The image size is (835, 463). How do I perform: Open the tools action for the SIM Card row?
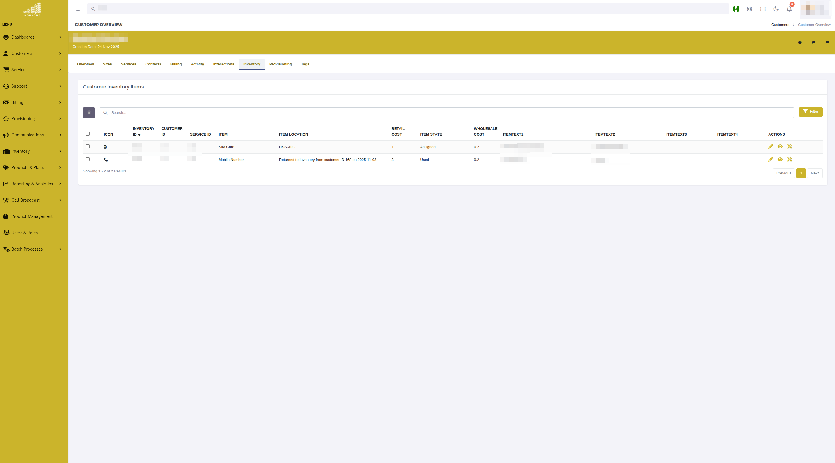[790, 146]
